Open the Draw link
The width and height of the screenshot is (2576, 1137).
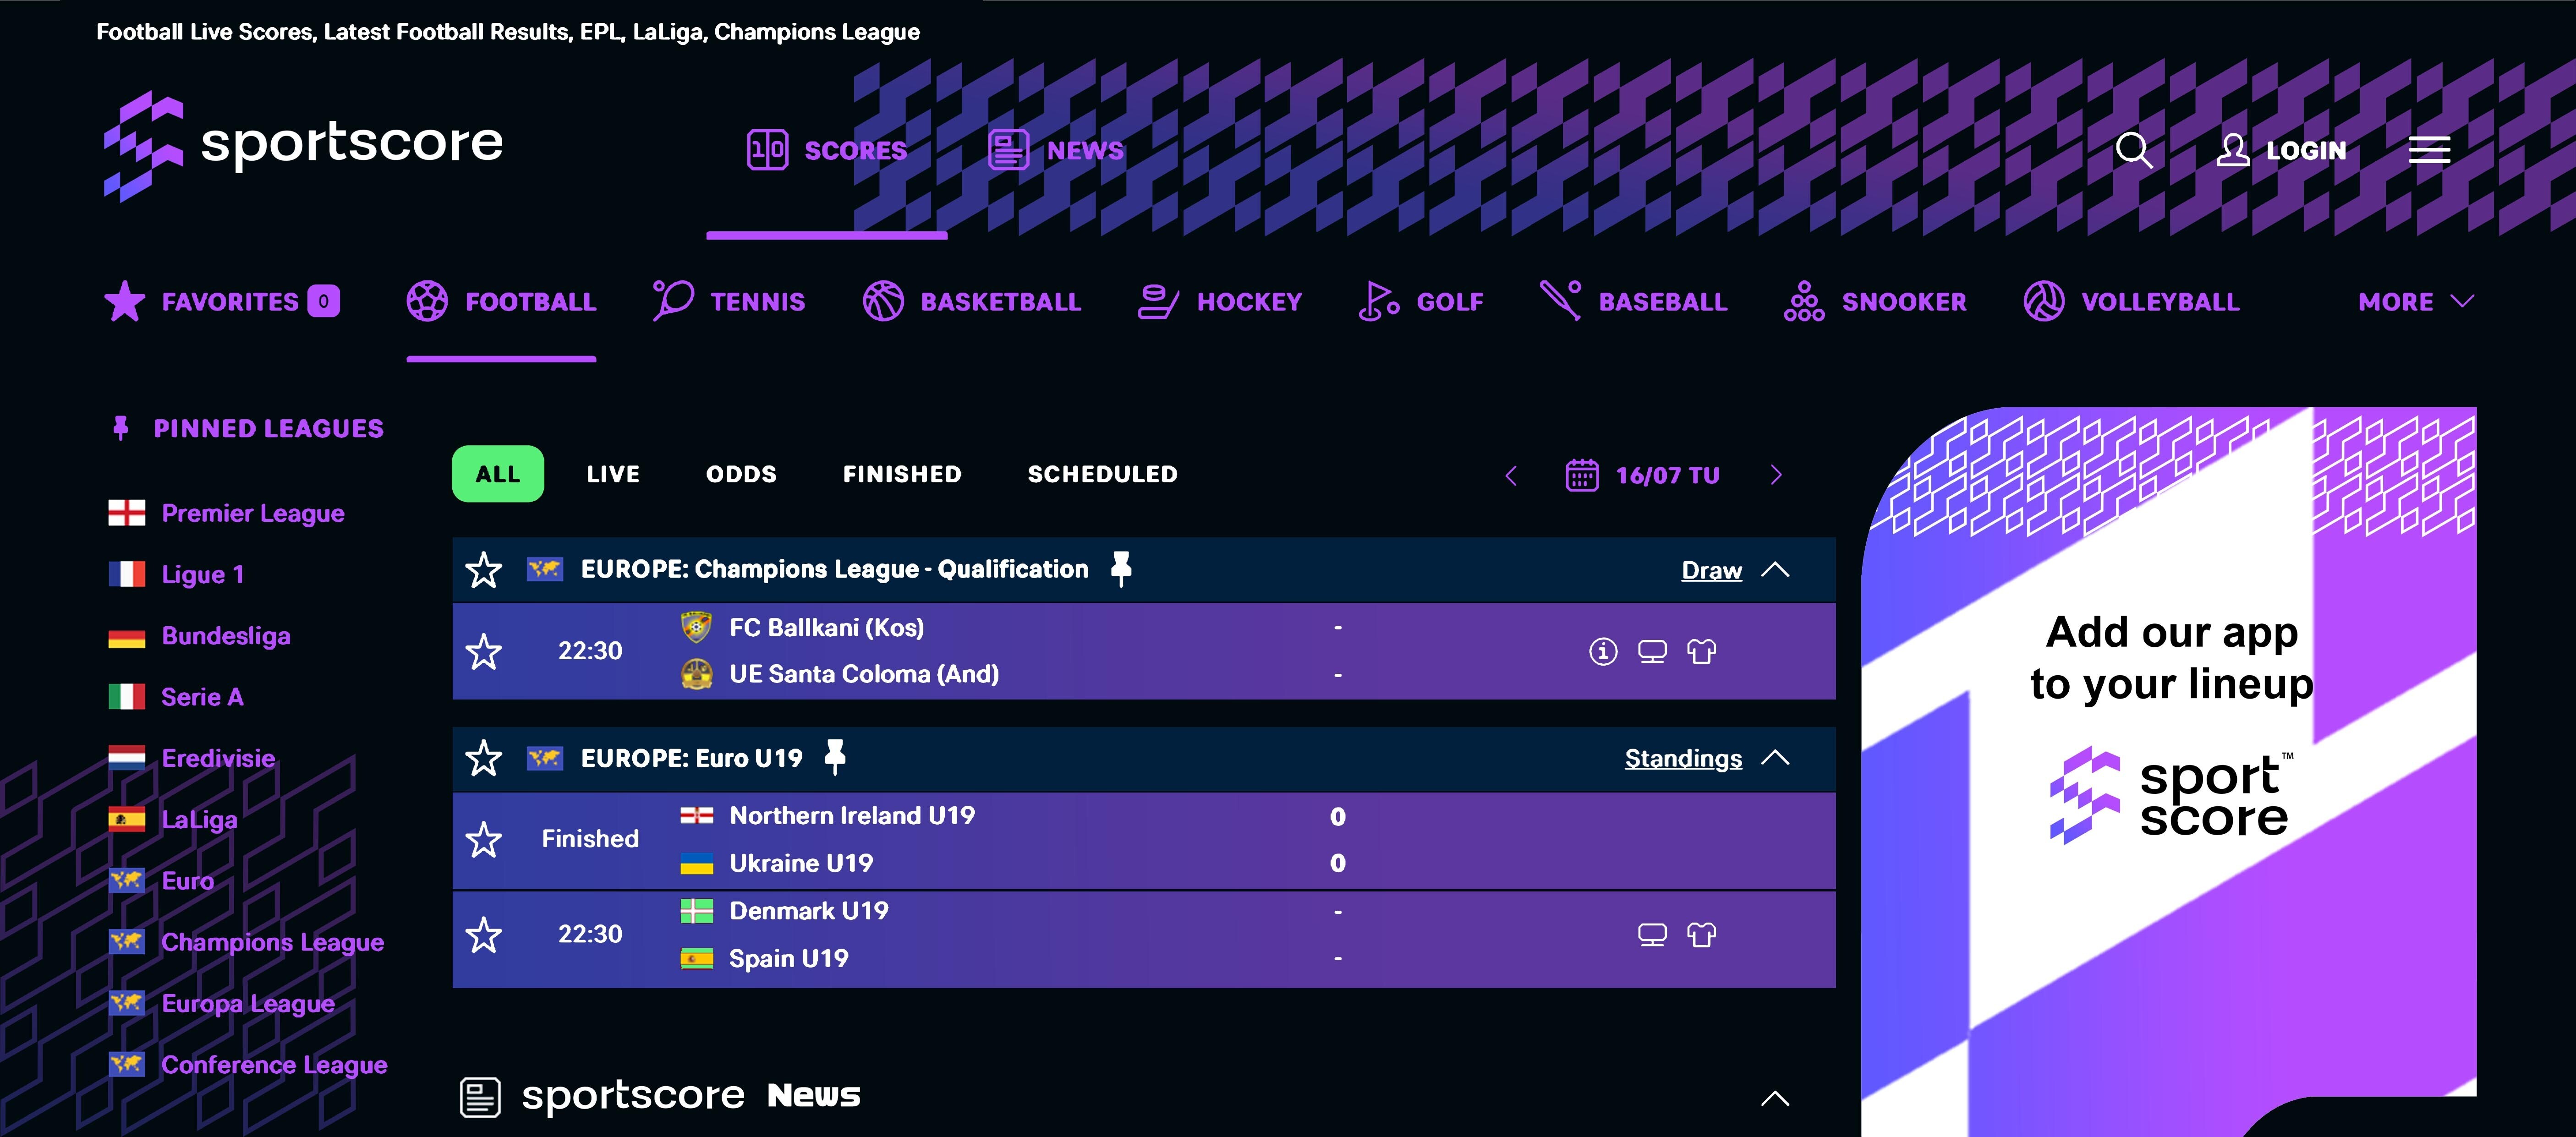click(x=1711, y=570)
